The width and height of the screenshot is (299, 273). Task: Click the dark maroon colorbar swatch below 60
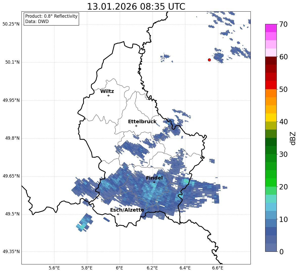click(x=271, y=61)
